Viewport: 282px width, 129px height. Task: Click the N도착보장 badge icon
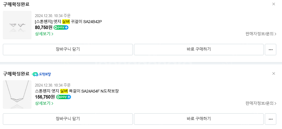tap(42, 74)
